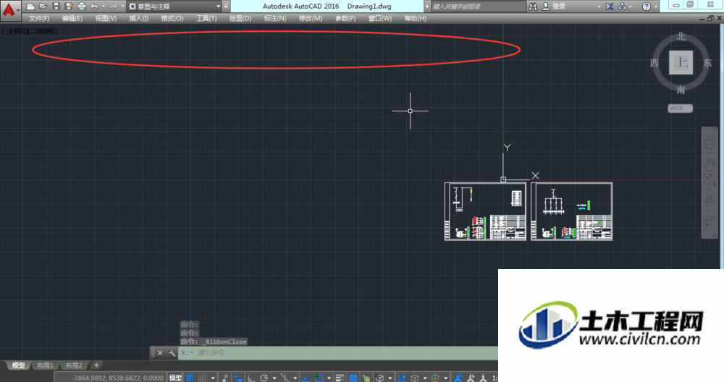Screen dimensions: 724x382
Task: Click the 南 south label on the ViewCube compass
Action: (681, 90)
